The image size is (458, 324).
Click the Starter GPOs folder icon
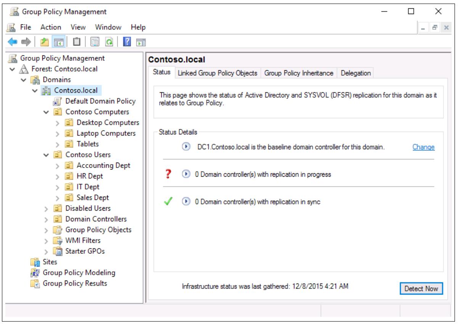point(58,251)
